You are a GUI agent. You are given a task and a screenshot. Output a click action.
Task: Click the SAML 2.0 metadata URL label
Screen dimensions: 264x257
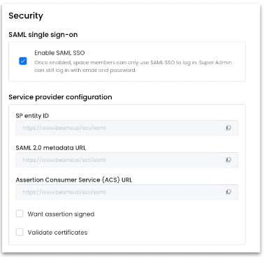51,148
